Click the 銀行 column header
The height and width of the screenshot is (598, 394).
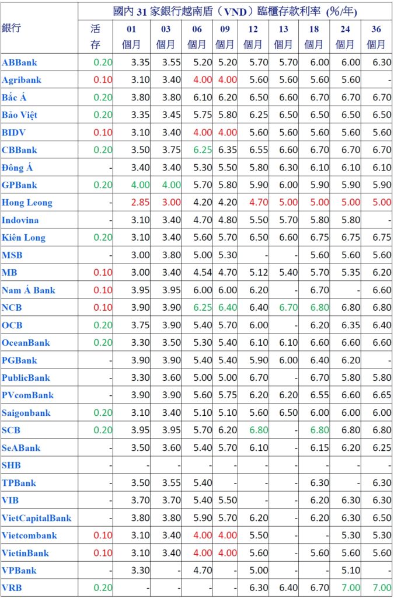point(12,28)
